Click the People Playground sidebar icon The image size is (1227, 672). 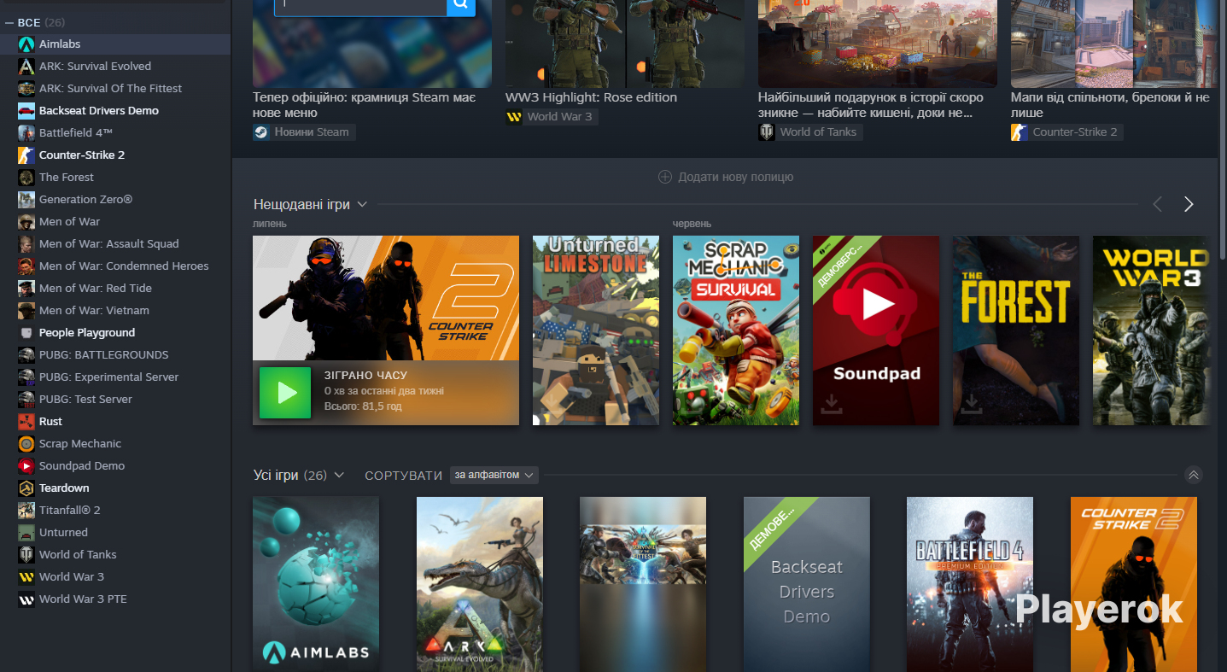coord(26,332)
